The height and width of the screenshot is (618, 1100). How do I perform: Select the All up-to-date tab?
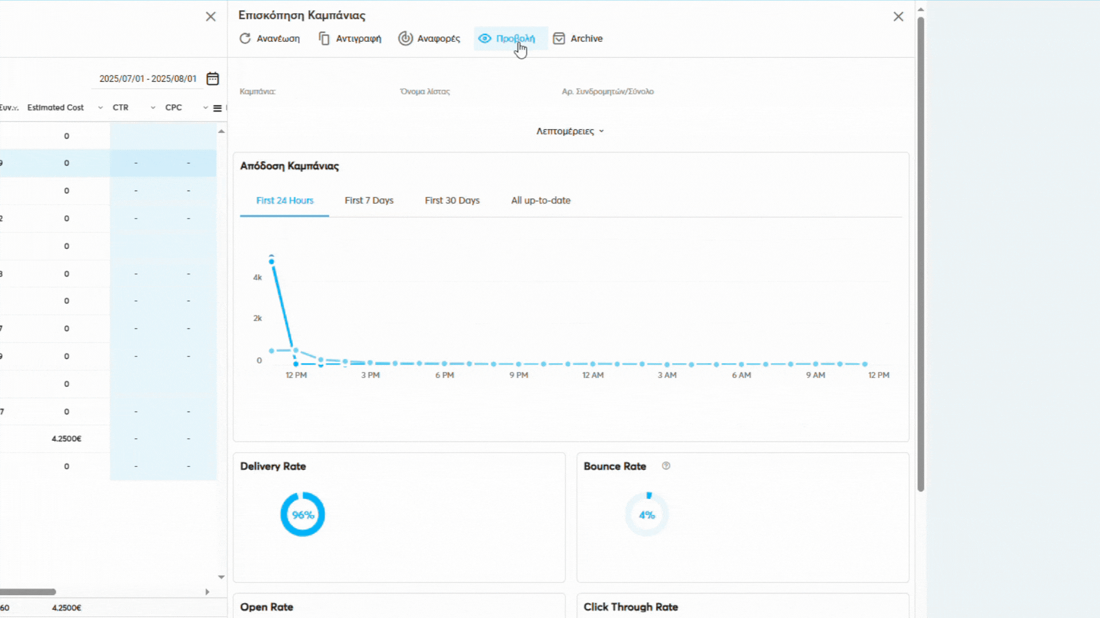click(x=540, y=200)
